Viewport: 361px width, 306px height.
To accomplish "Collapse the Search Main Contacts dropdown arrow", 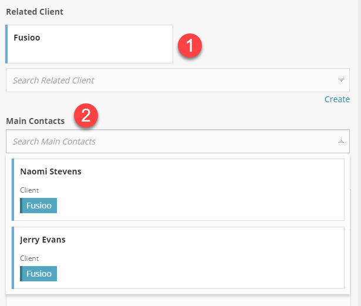I will coord(341,142).
